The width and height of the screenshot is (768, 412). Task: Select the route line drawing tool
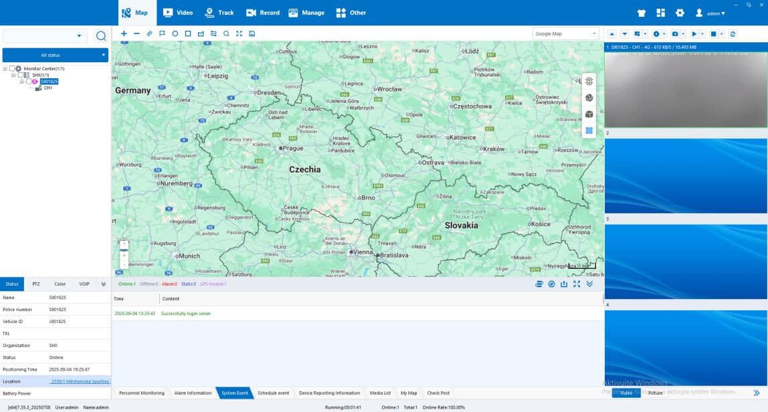(213, 34)
